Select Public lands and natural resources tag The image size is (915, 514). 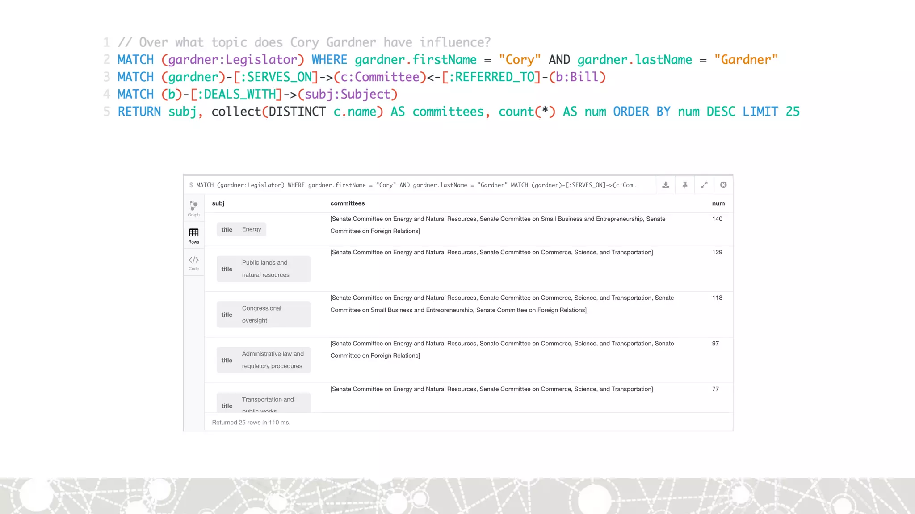pos(264,269)
